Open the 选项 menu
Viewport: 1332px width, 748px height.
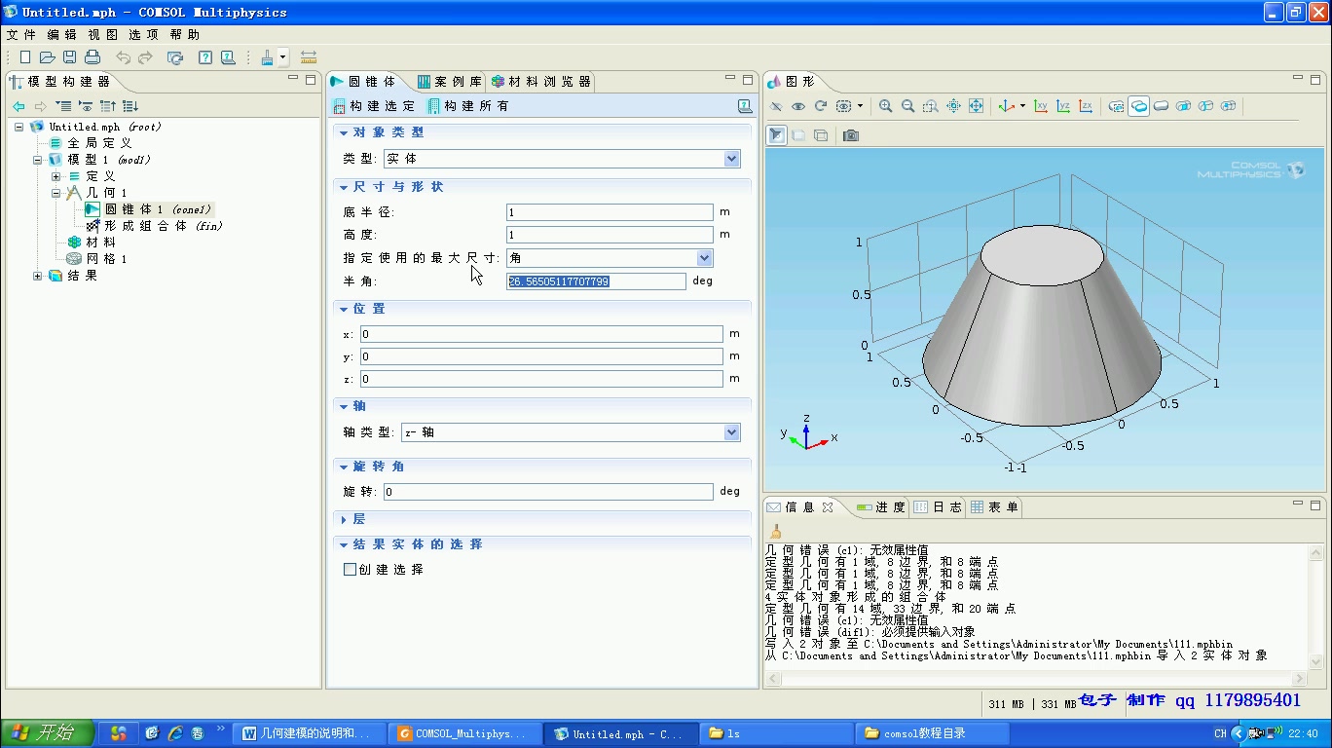point(143,34)
